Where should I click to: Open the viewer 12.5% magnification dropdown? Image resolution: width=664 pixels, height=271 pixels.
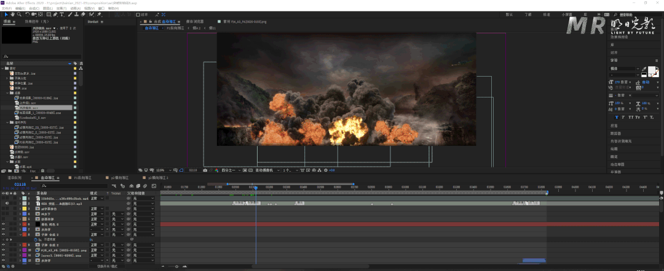(x=164, y=170)
